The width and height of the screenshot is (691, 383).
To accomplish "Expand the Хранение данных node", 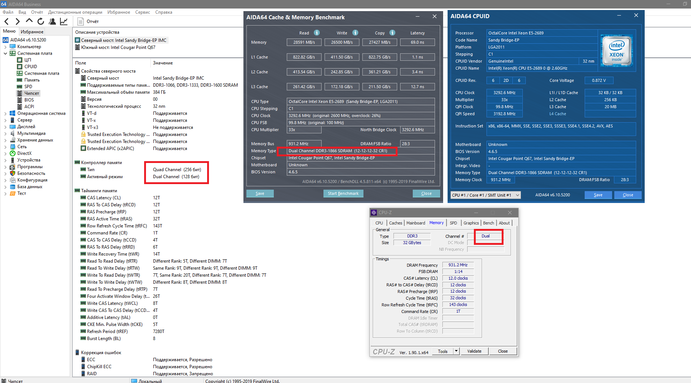I will (x=5, y=140).
